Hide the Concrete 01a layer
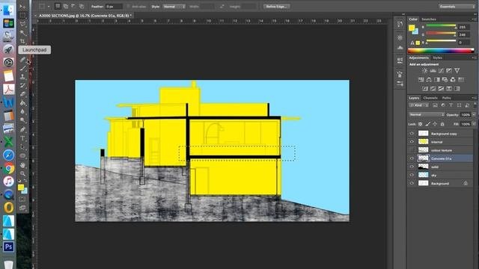The image size is (479, 269). (412, 158)
